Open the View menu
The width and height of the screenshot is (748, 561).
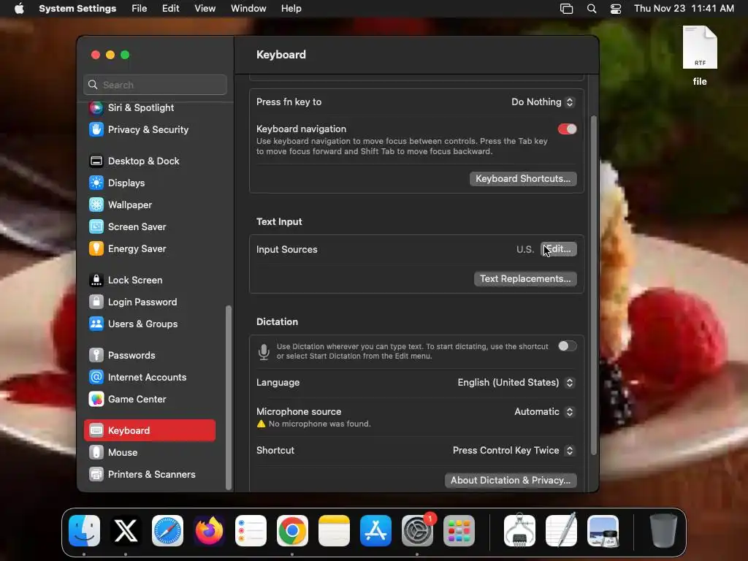[x=205, y=9]
